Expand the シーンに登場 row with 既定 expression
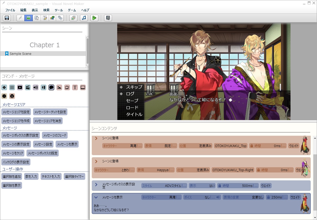 96,138
